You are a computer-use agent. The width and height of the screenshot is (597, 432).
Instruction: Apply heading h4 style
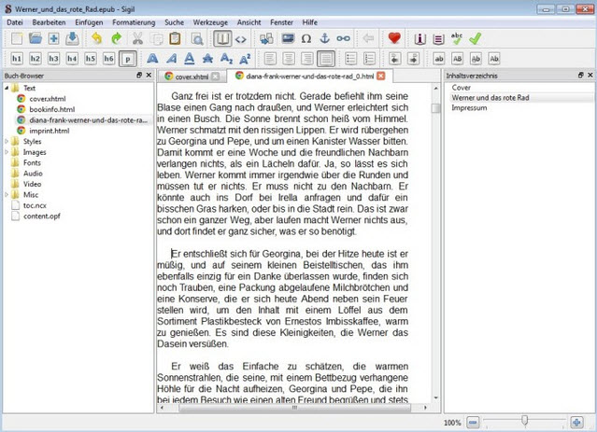pos(72,59)
